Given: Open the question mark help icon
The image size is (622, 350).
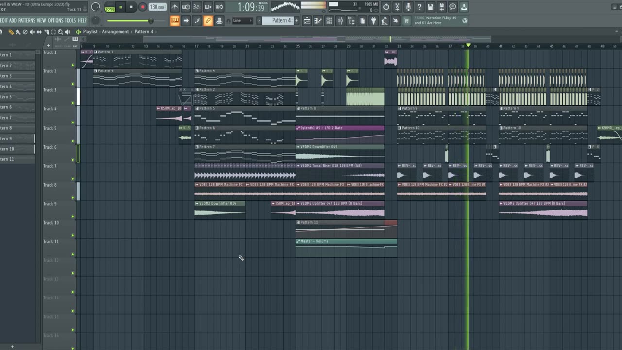Looking at the screenshot, I should coord(419,7).
